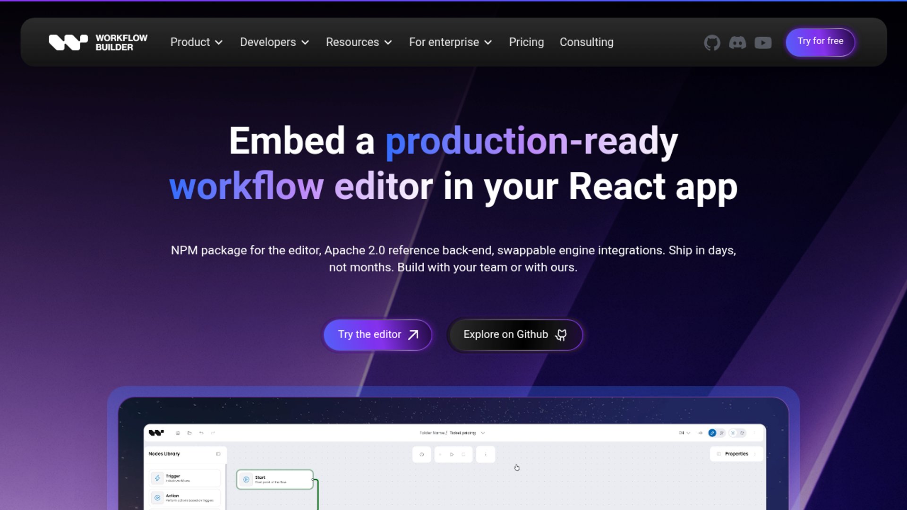Viewport: 907px width, 510px height.
Task: Open the Discord icon link
Action: point(737,42)
